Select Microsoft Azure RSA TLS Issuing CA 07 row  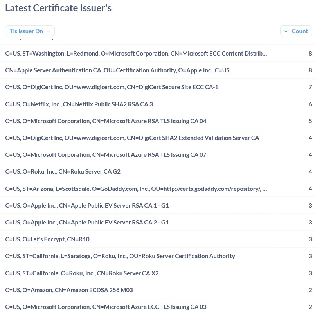coord(158,154)
